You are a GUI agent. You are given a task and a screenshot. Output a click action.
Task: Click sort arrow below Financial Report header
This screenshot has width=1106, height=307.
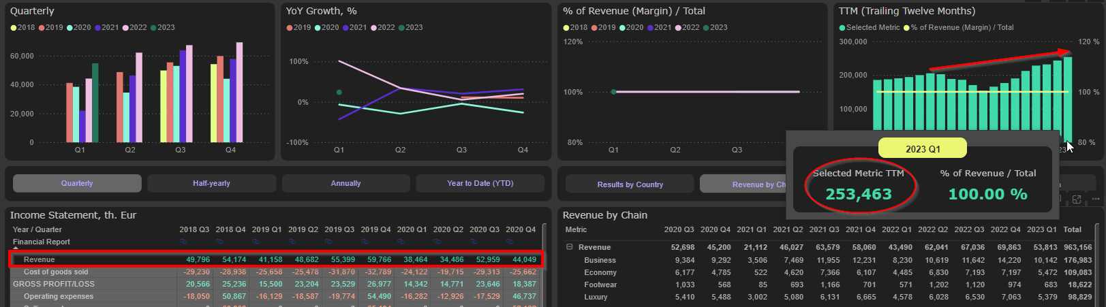coord(16,249)
